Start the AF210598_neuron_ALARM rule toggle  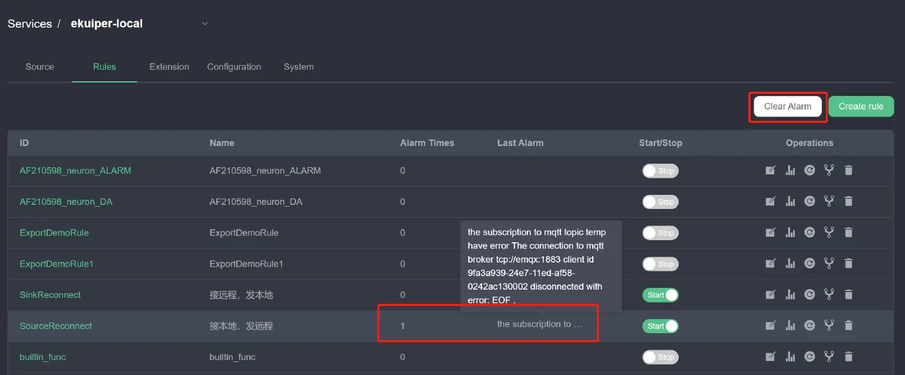[x=660, y=171]
